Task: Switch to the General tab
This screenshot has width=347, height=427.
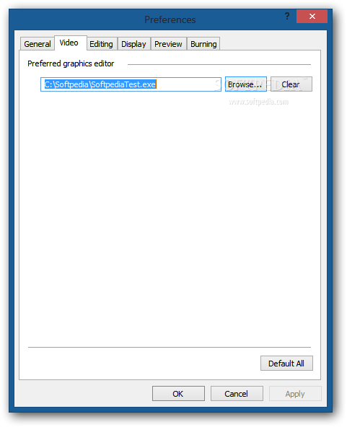Action: pos(38,44)
